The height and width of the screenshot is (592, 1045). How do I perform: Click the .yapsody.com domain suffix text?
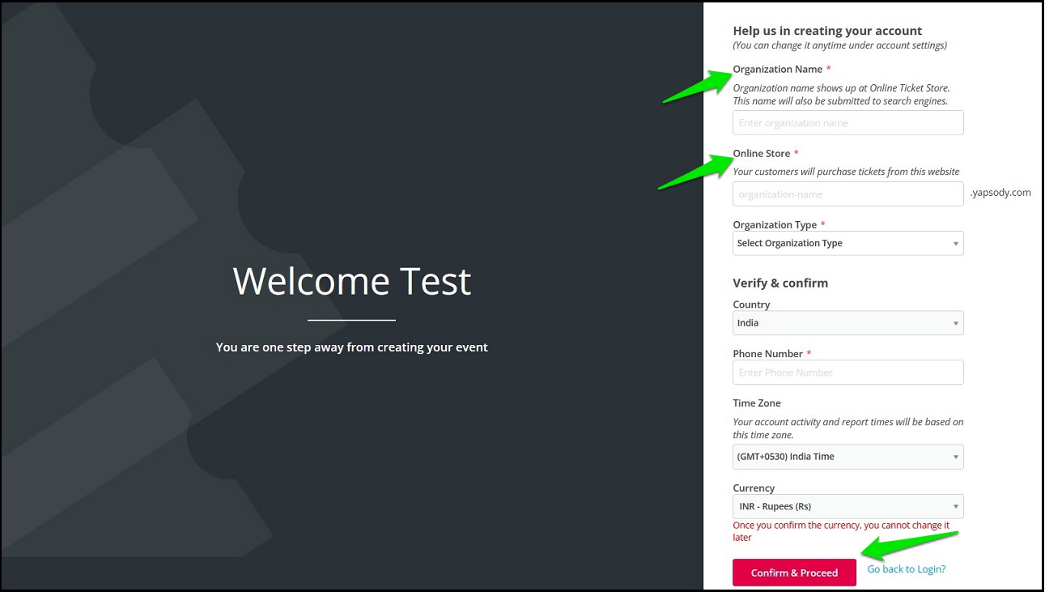1000,193
